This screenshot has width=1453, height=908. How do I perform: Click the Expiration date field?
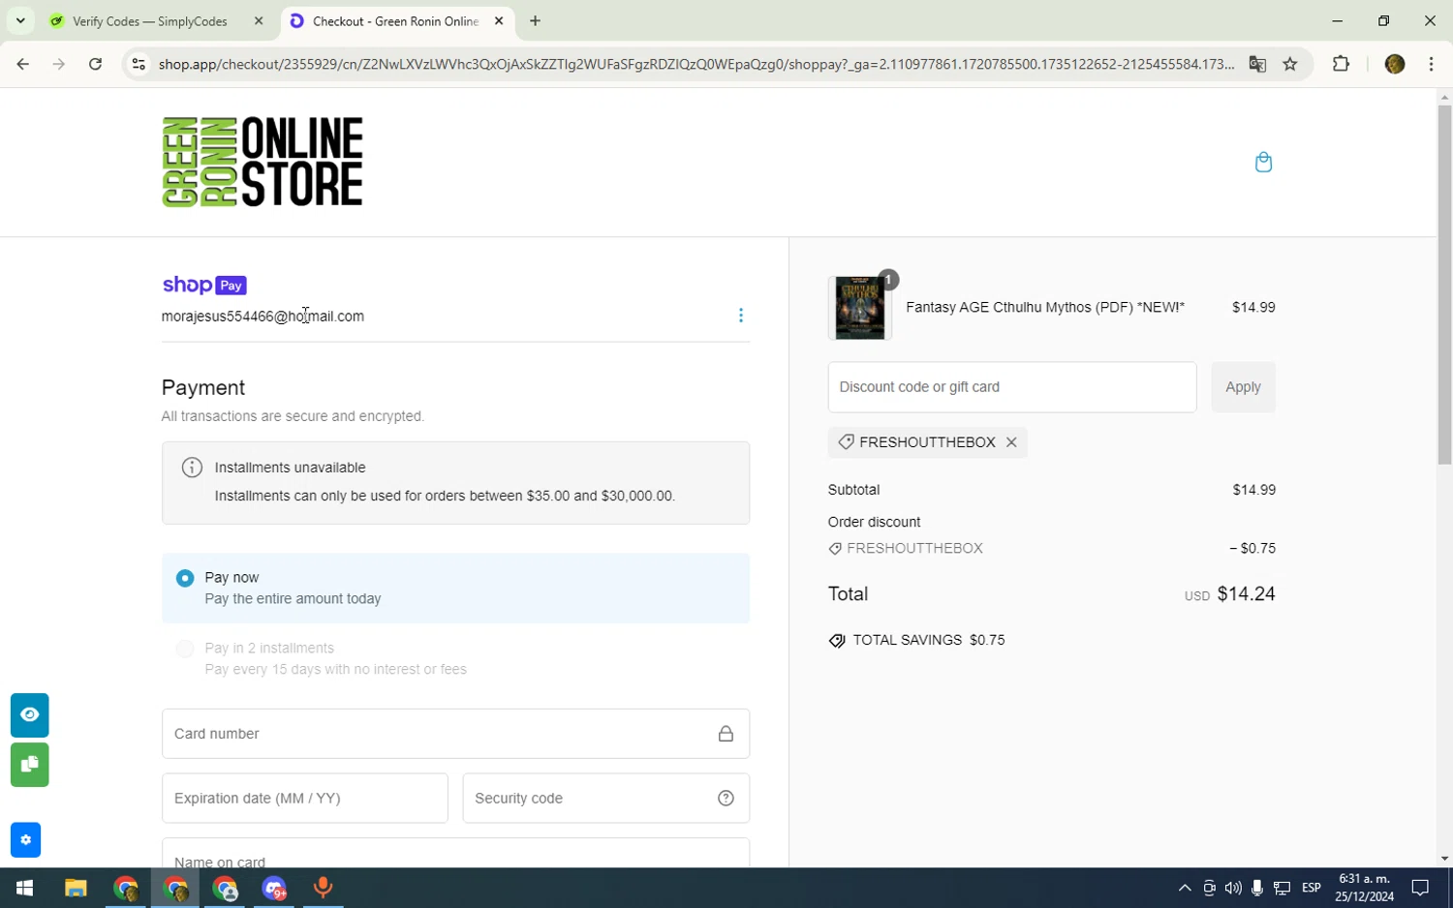click(x=304, y=799)
